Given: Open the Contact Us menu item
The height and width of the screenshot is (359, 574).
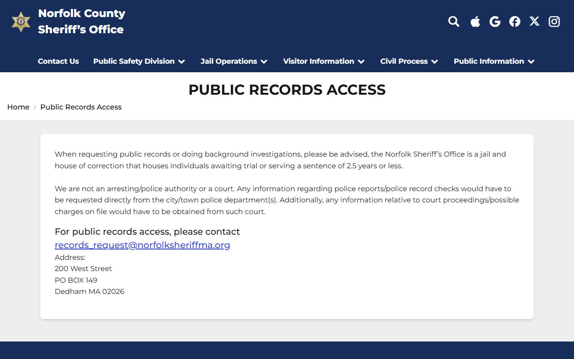Looking at the screenshot, I should click(x=58, y=61).
